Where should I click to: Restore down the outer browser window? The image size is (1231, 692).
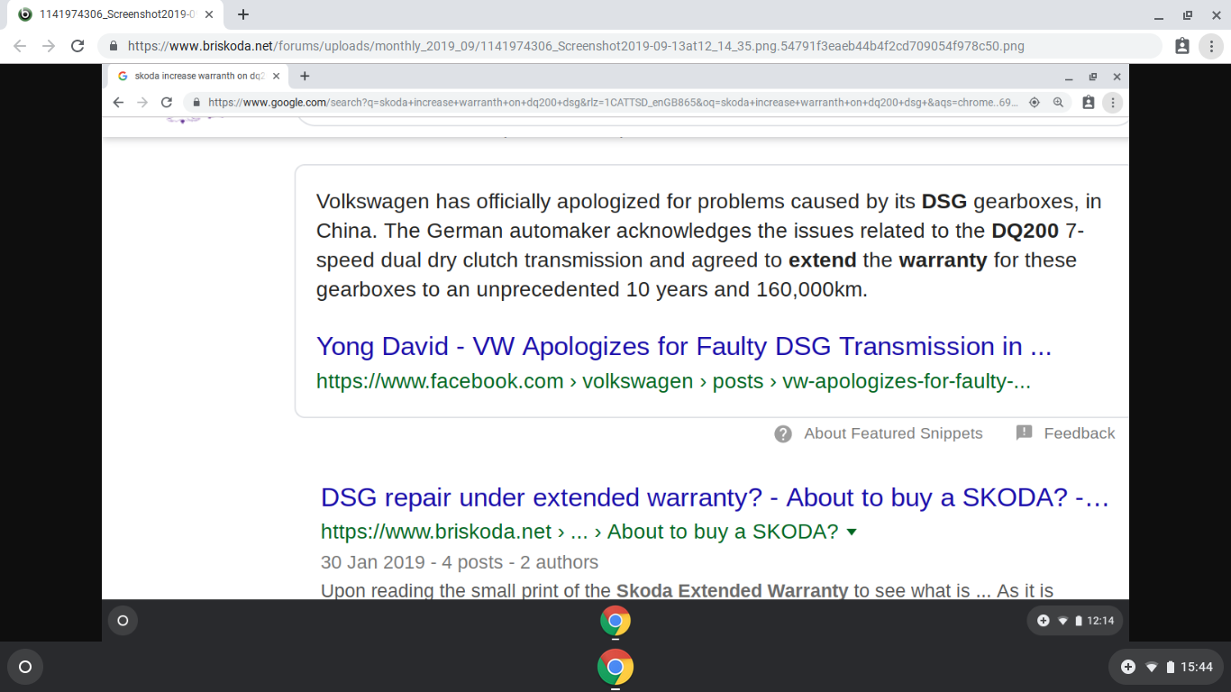(x=1188, y=14)
